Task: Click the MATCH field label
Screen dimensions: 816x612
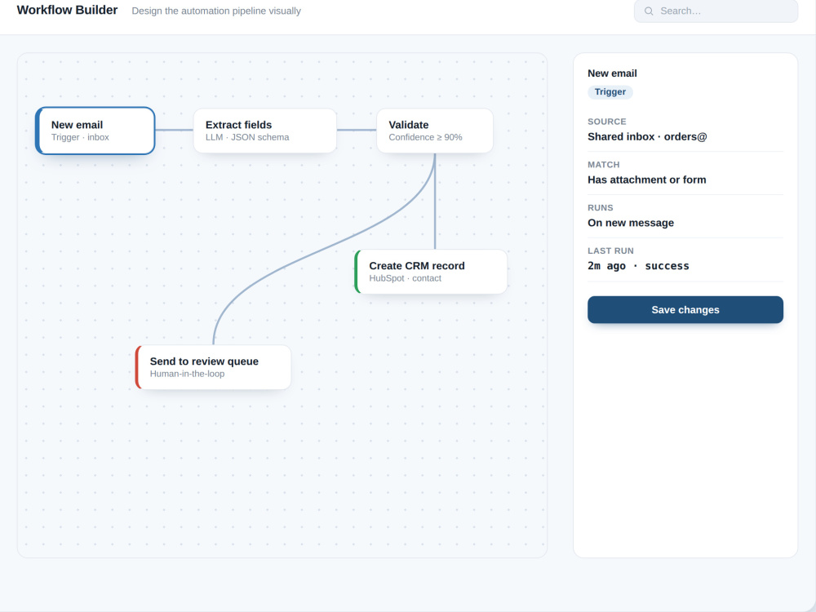Action: tap(604, 165)
